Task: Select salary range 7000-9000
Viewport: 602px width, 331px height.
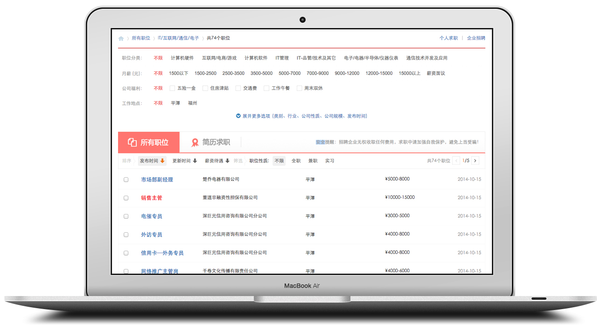Action: 318,73
